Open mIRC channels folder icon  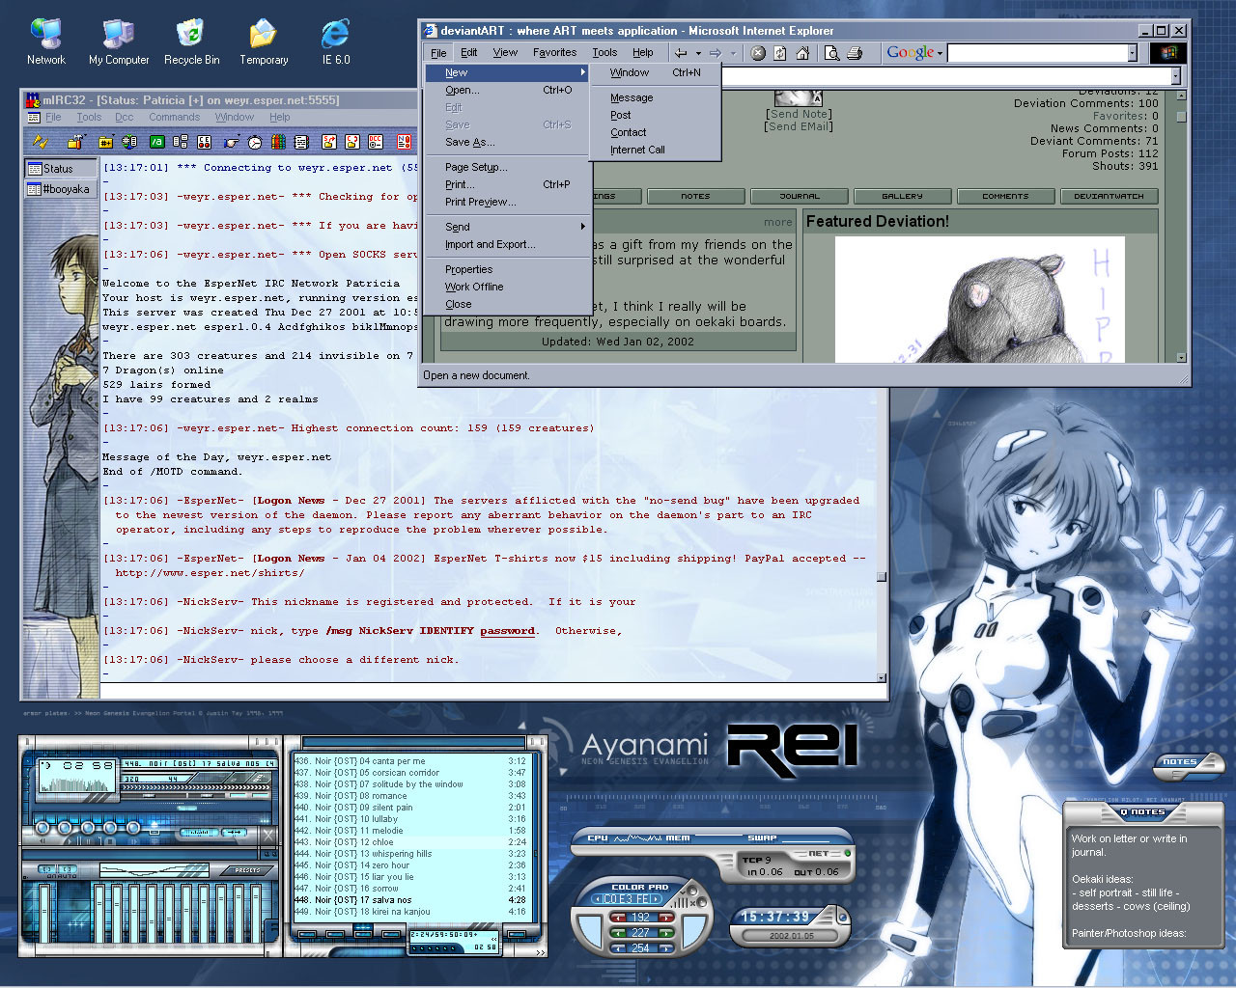[105, 142]
